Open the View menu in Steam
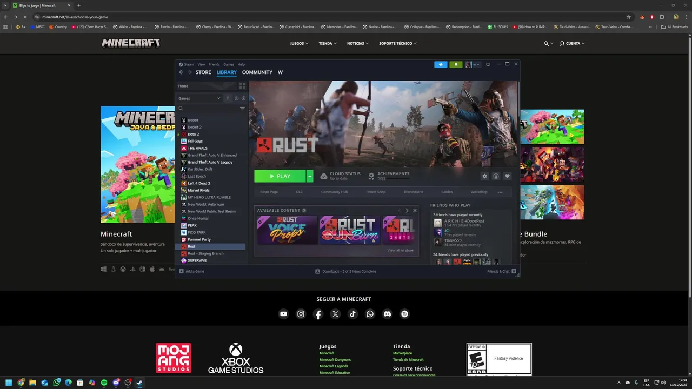Viewport: 692px width, 389px height. pyautogui.click(x=201, y=64)
